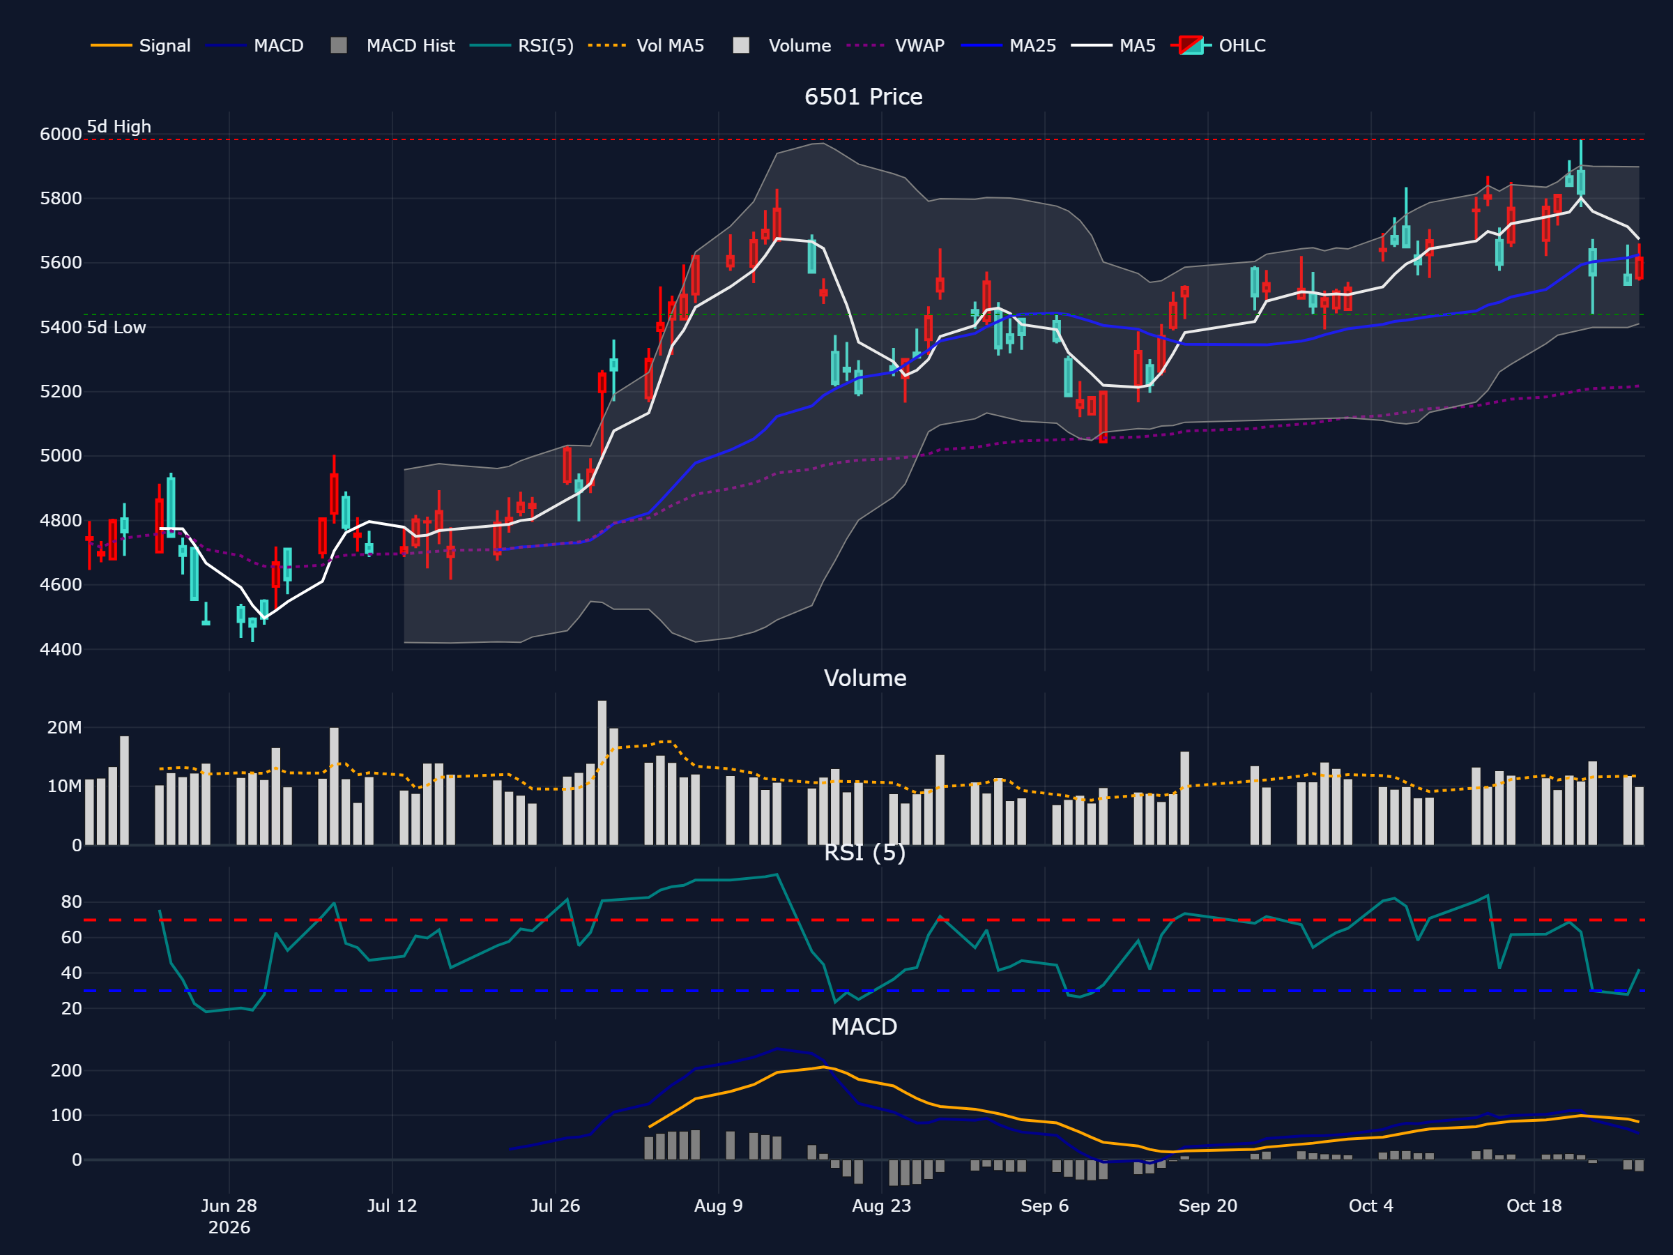Image resolution: width=1673 pixels, height=1255 pixels.
Task: Click the '6501 Price' chart title
Action: 863,97
